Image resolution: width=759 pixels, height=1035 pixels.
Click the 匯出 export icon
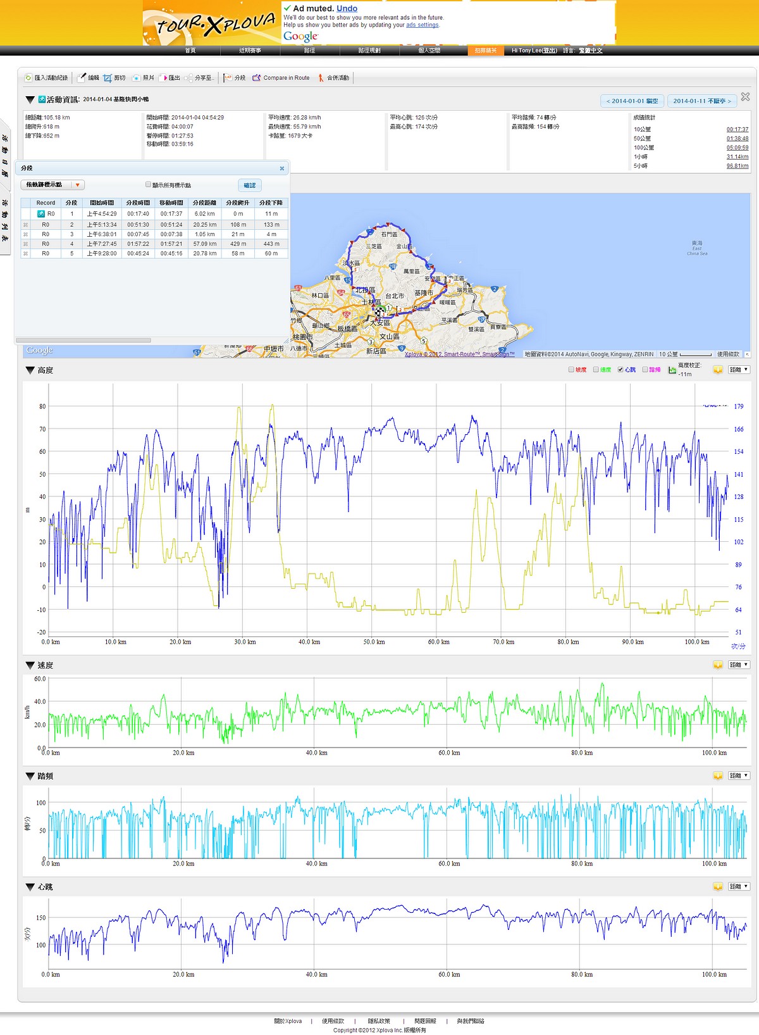pyautogui.click(x=163, y=78)
